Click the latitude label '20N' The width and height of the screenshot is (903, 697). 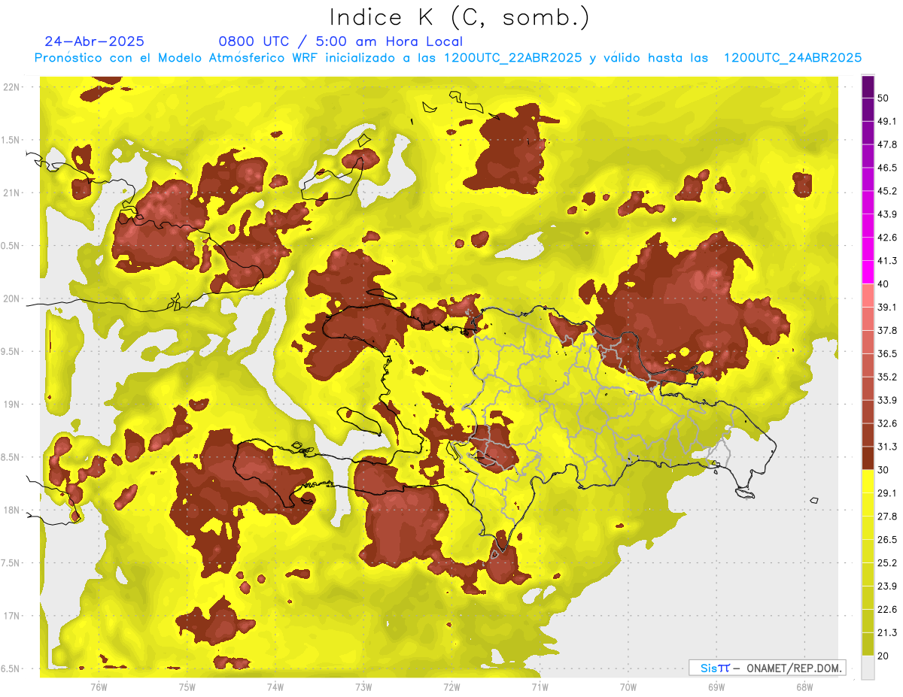click(12, 298)
